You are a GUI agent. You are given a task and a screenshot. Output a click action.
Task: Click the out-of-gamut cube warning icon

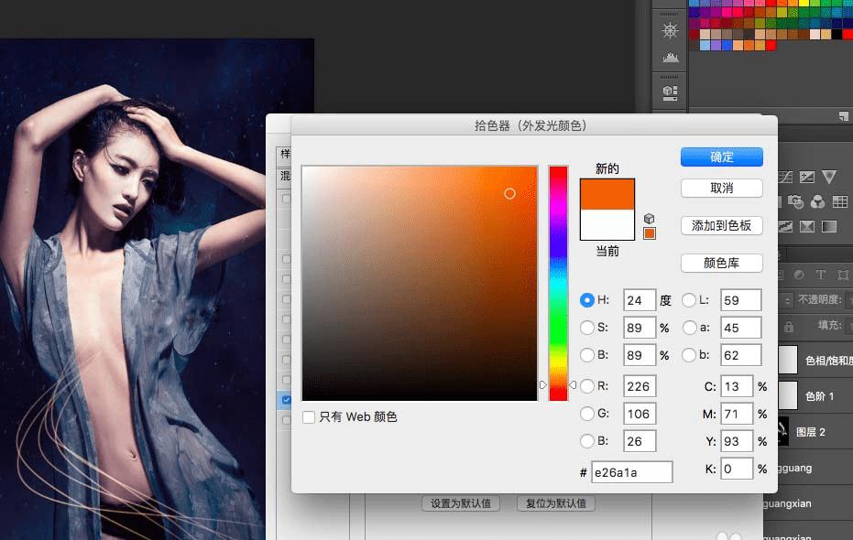click(649, 219)
